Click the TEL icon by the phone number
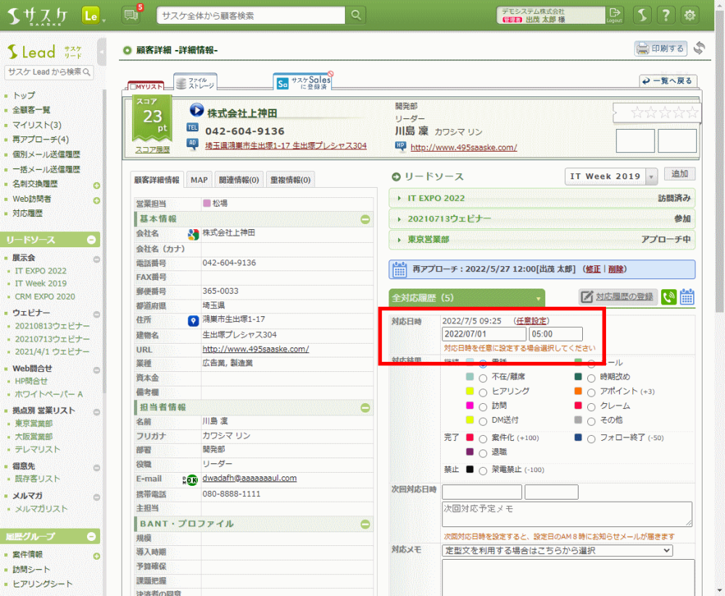The height and width of the screenshot is (596, 725). point(192,128)
